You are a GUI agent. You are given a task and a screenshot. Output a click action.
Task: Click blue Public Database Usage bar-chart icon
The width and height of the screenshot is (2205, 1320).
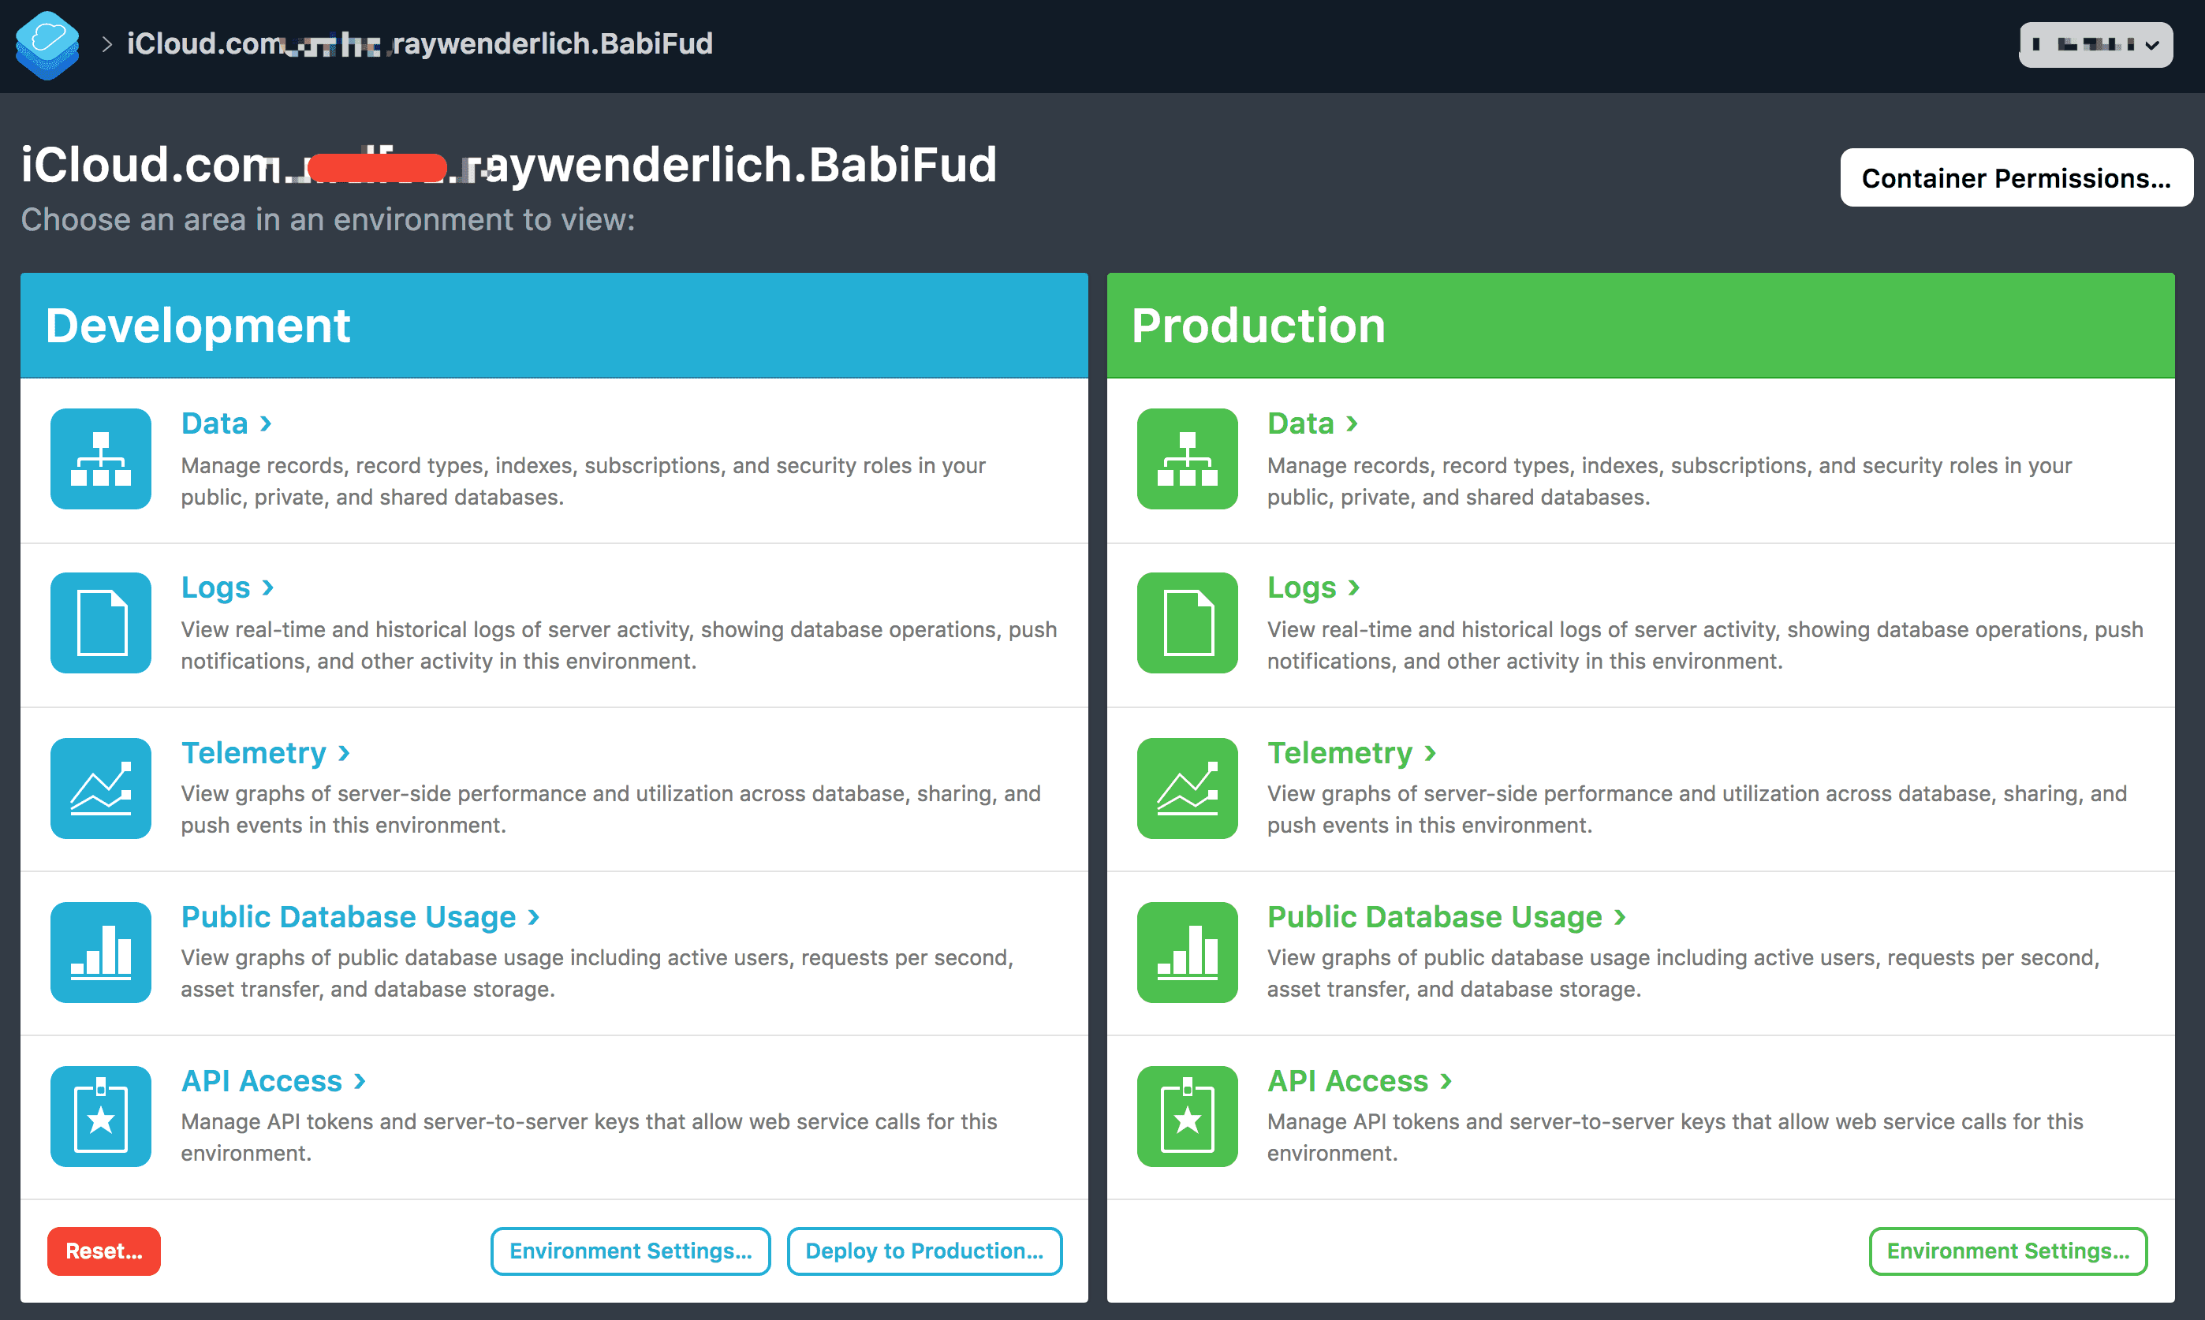[x=100, y=952]
